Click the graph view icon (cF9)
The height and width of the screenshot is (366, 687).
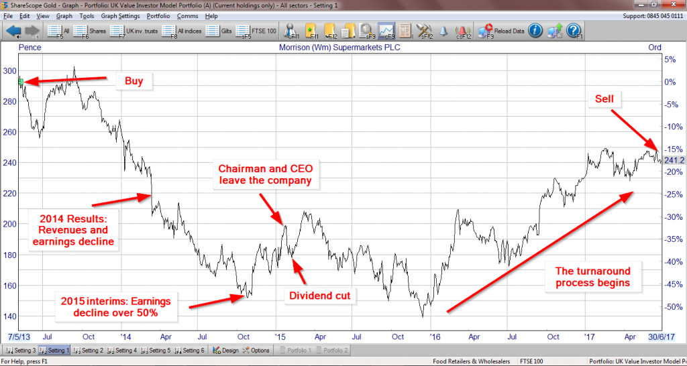click(386, 31)
